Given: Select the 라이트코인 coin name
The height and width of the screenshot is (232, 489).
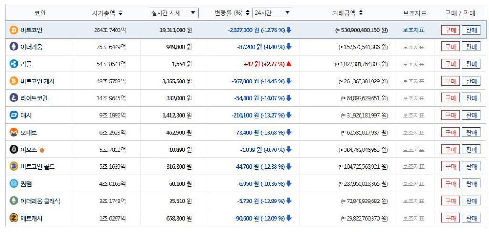Looking at the screenshot, I should click(x=34, y=98).
